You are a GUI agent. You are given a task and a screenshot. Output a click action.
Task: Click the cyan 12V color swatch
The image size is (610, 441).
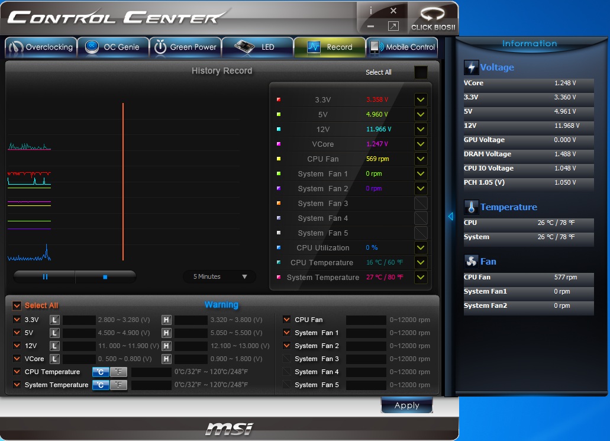coord(279,129)
